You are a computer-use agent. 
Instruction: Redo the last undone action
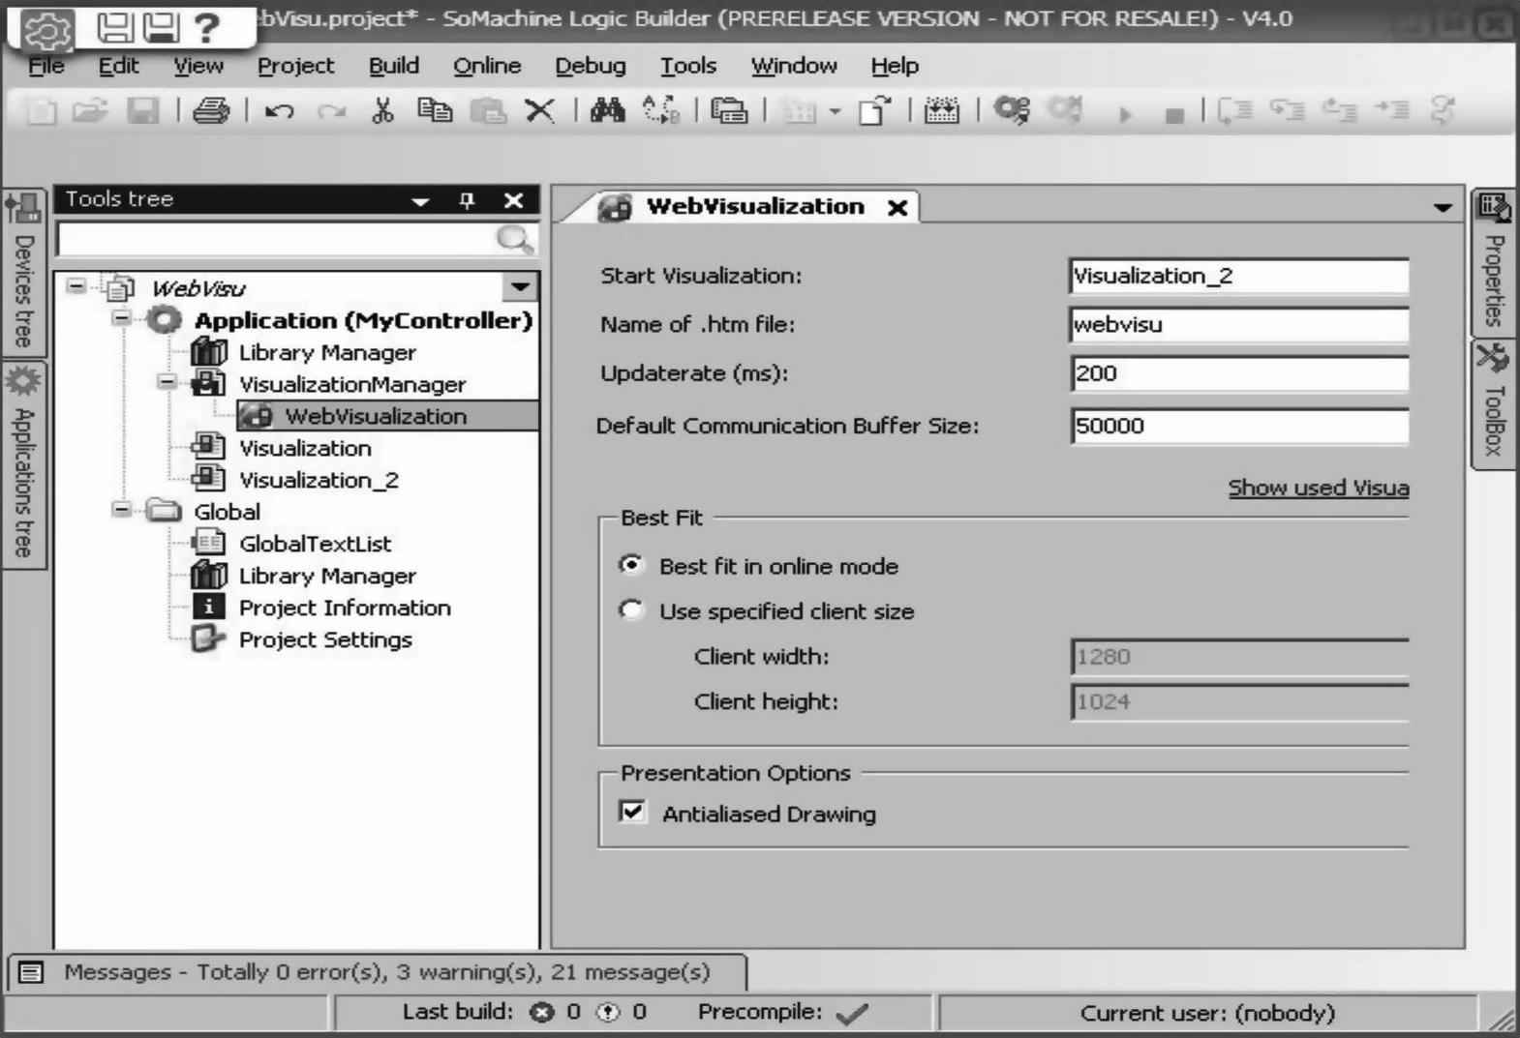point(332,112)
